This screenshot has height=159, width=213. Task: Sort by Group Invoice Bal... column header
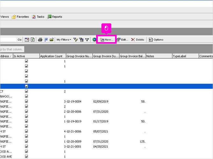[x=133, y=56]
